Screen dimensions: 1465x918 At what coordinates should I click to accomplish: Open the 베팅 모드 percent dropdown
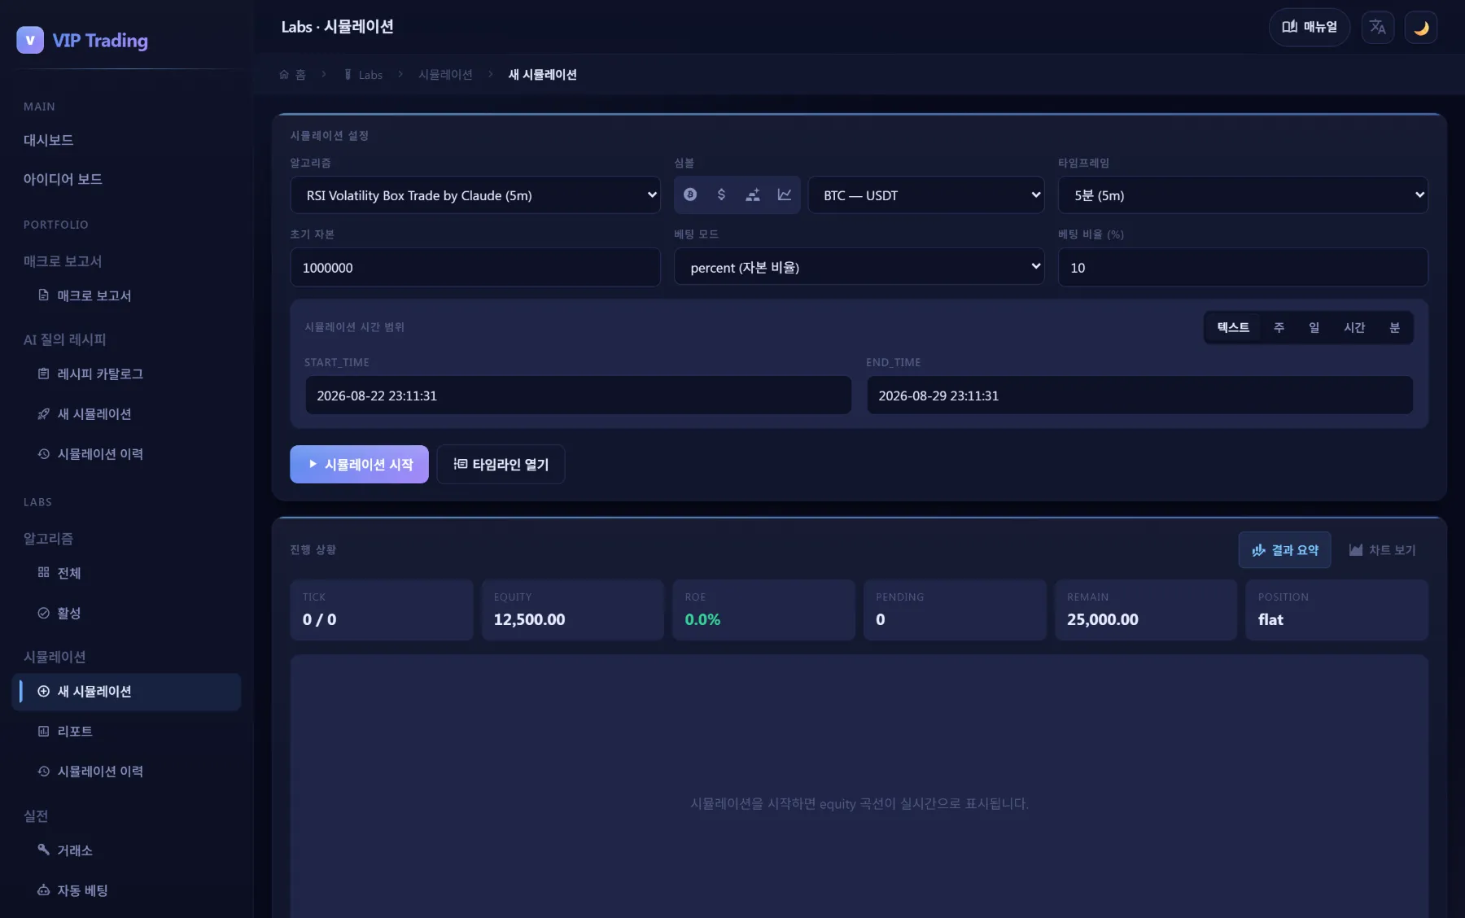(x=859, y=267)
